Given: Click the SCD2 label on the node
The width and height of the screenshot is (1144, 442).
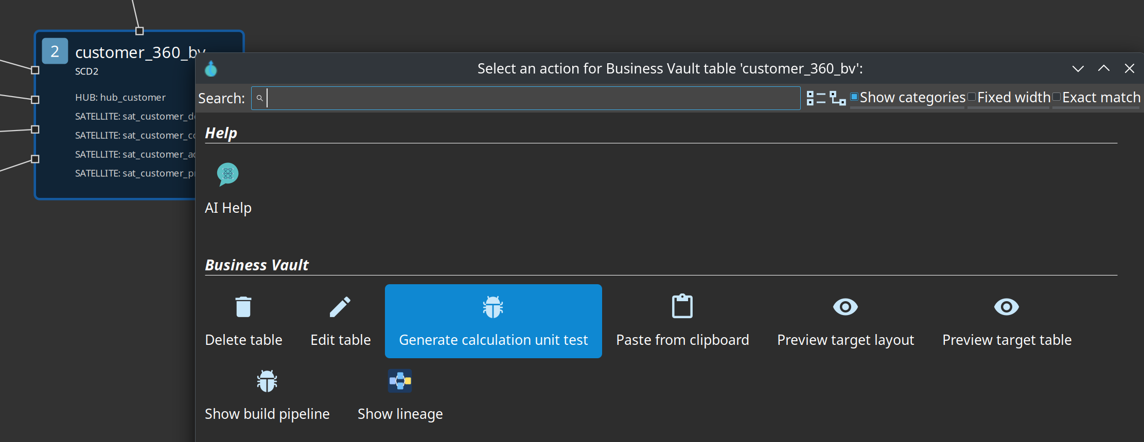Looking at the screenshot, I should (86, 71).
